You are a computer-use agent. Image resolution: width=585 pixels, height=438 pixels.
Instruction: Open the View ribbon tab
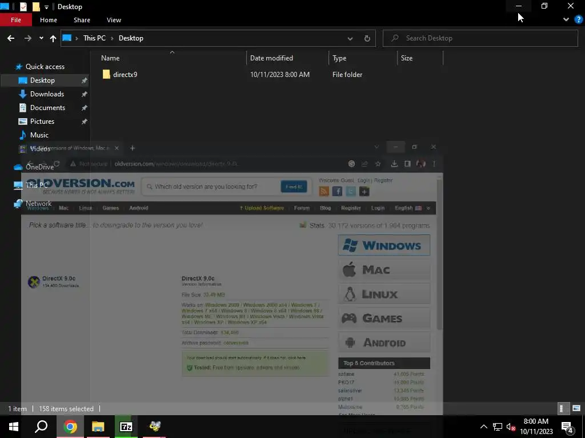click(x=114, y=20)
